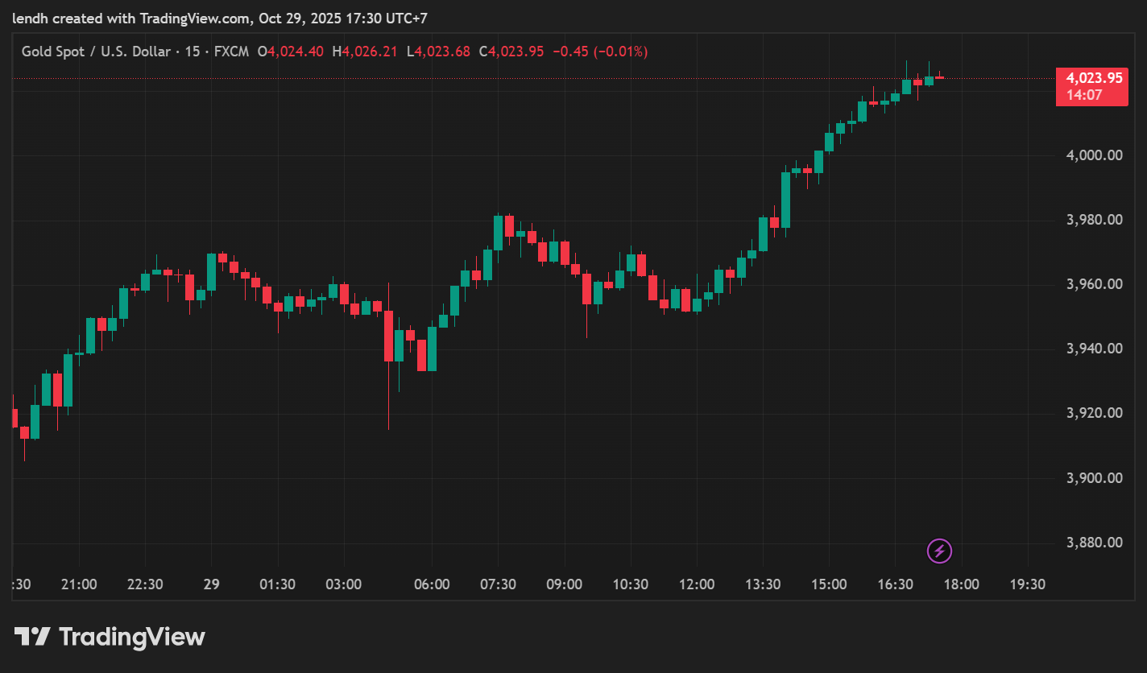Select the '29' date marker on time axis
Image resolution: width=1147 pixels, height=673 pixels.
[x=211, y=584]
